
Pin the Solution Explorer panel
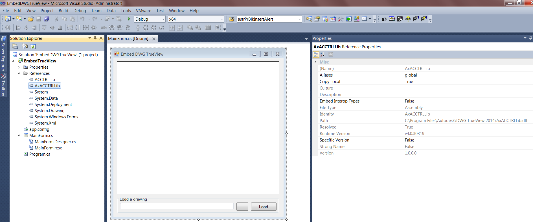tap(95, 38)
